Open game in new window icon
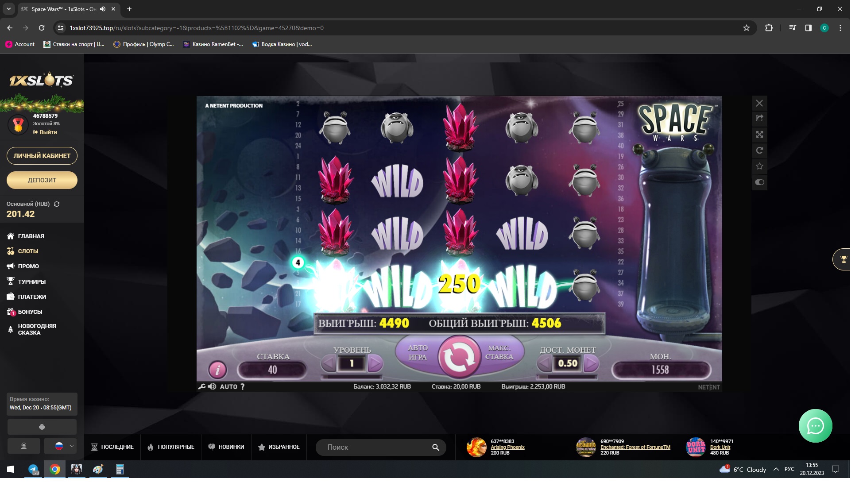This screenshot has width=859, height=486. tap(759, 118)
